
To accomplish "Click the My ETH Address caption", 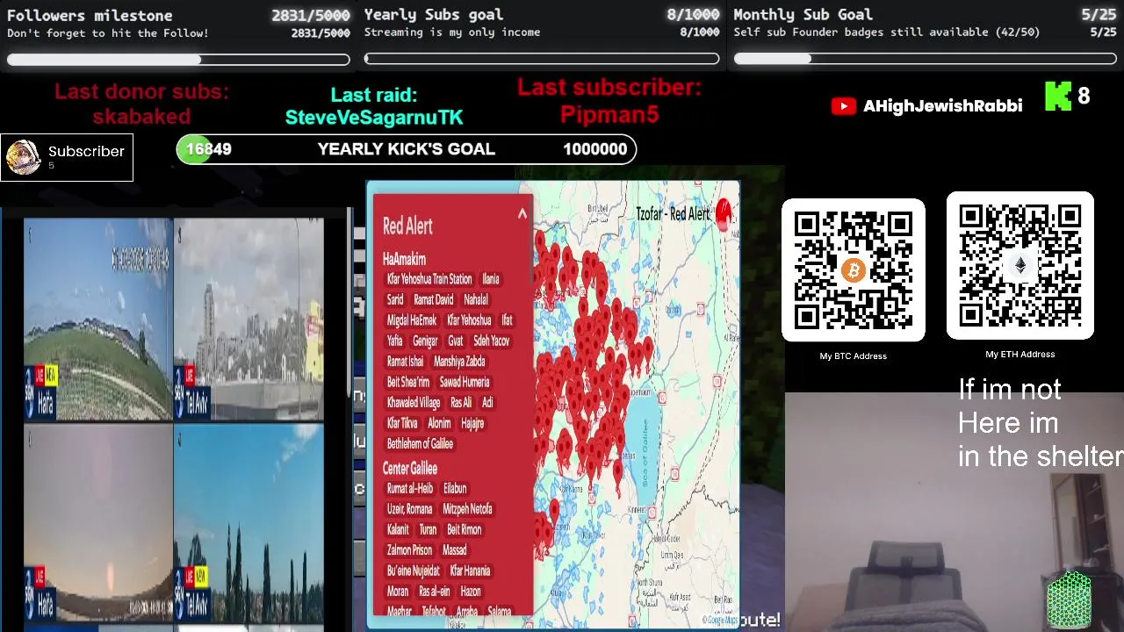I will pos(1020,354).
